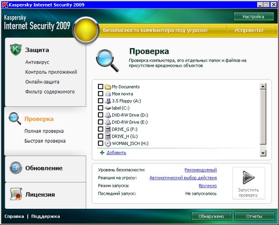Open Фильтр содержимого item
Viewport: 279px width, 225px height.
(50, 92)
